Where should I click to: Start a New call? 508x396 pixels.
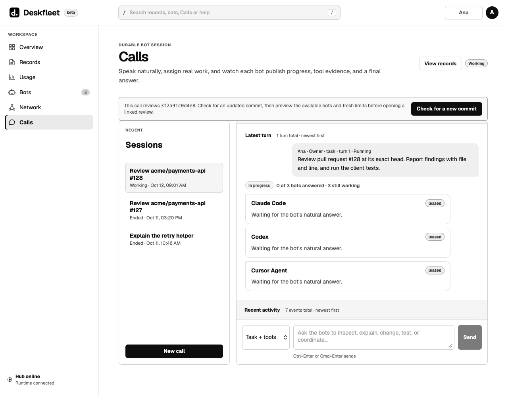(x=174, y=351)
